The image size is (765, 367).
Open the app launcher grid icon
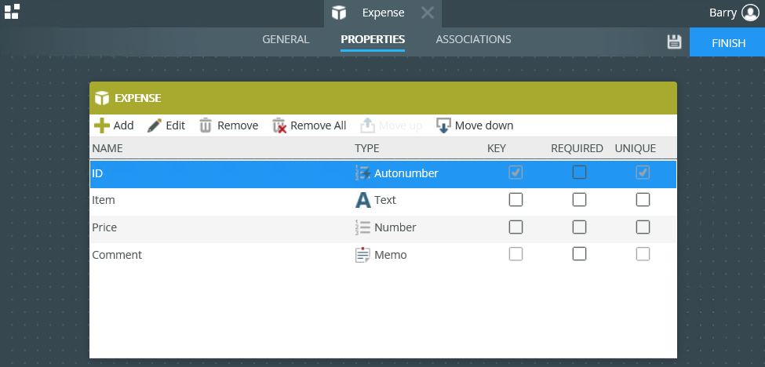(12, 11)
